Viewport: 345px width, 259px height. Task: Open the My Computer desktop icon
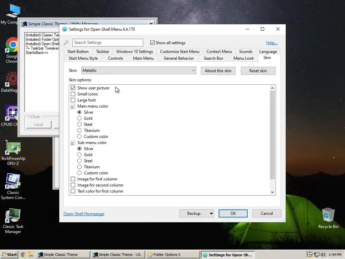point(13,14)
